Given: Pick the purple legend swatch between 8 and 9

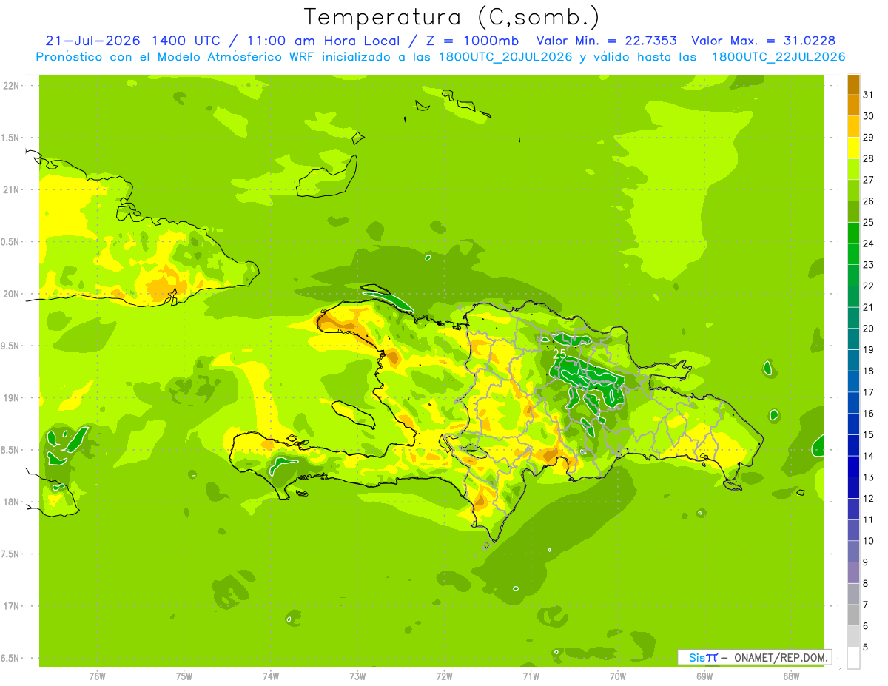Looking at the screenshot, I should point(853,574).
